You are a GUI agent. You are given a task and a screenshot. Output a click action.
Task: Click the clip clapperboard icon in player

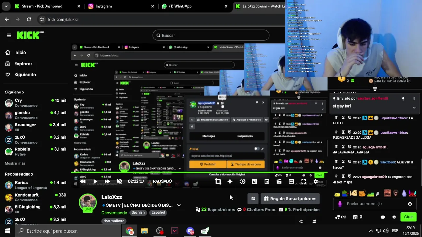coord(279,181)
